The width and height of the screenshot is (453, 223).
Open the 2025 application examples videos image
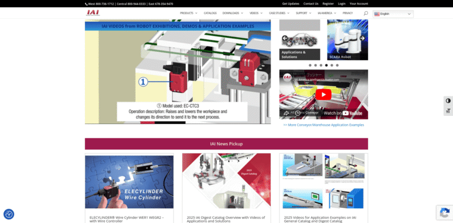click(x=324, y=181)
